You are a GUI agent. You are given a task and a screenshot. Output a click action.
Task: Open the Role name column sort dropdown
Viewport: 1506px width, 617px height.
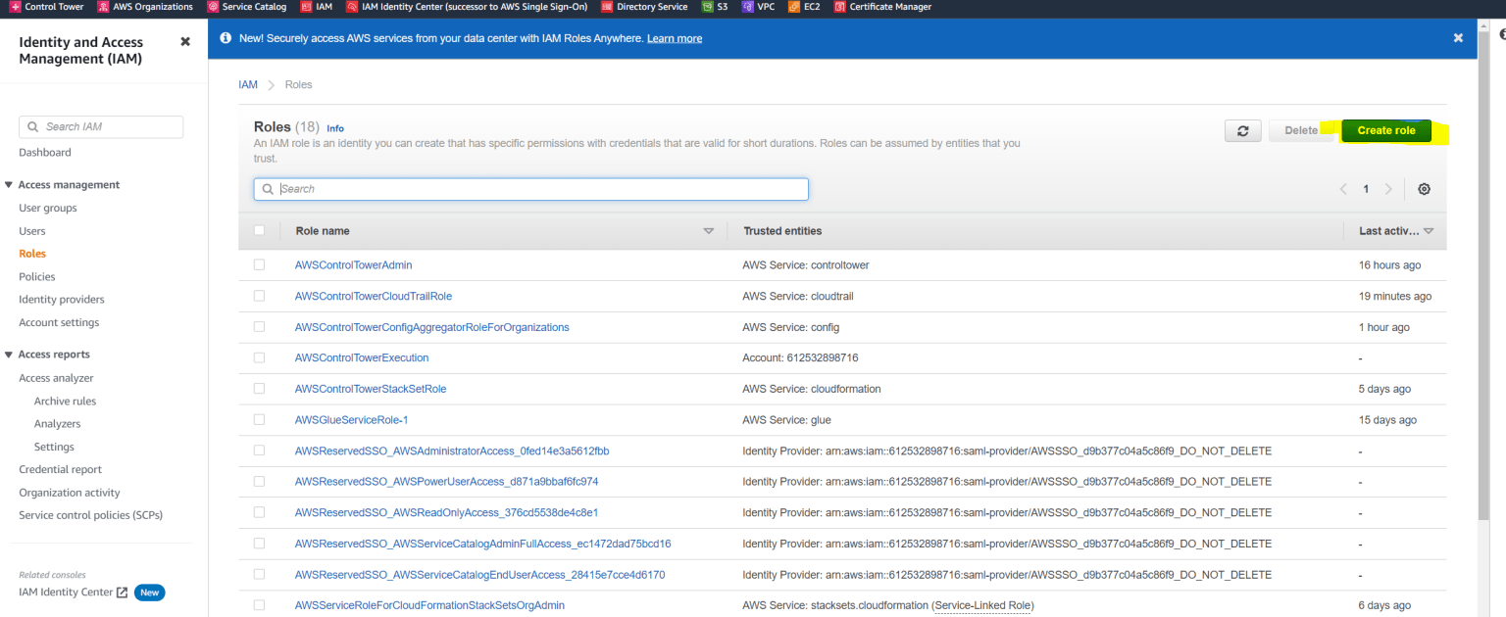(709, 230)
